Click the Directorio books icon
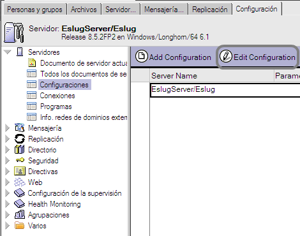300x236 pixels. 20,149
